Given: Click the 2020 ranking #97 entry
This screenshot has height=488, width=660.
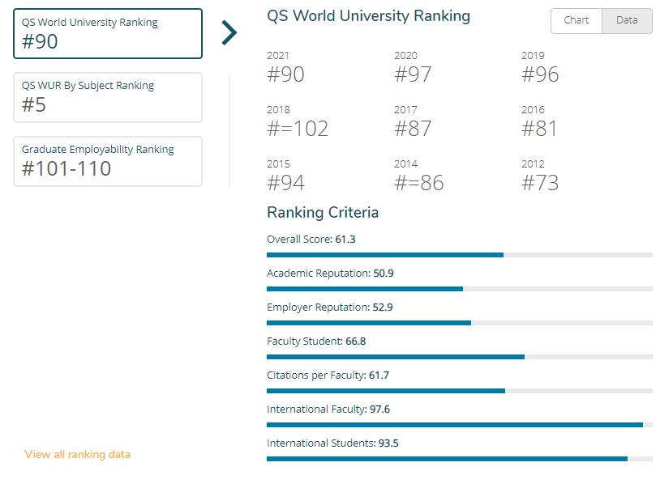Looking at the screenshot, I should [x=413, y=68].
